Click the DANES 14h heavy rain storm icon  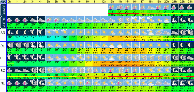[120, 7]
